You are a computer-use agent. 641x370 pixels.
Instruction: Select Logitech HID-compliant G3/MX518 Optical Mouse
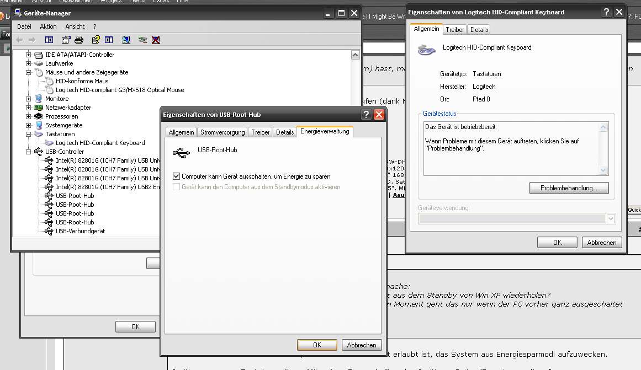[120, 90]
